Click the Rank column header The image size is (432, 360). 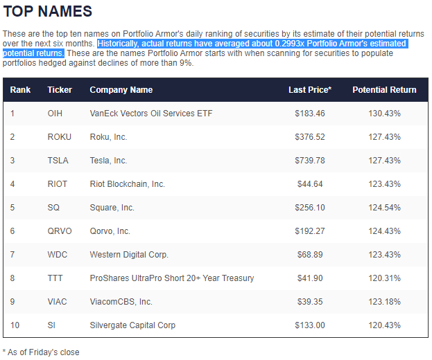coord(20,90)
